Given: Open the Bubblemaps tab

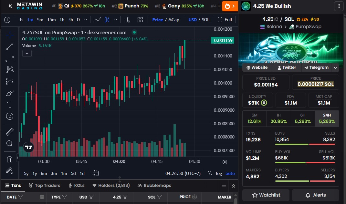Looking at the screenshot, I should coord(154,186).
